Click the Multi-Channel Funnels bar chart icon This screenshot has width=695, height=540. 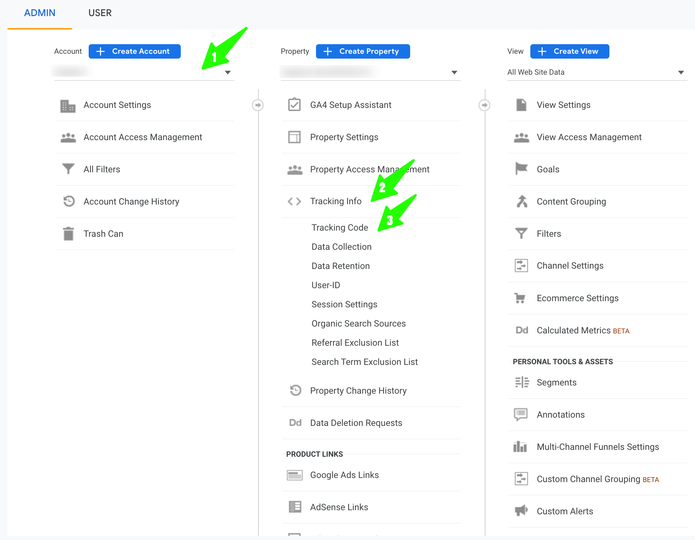pos(520,447)
